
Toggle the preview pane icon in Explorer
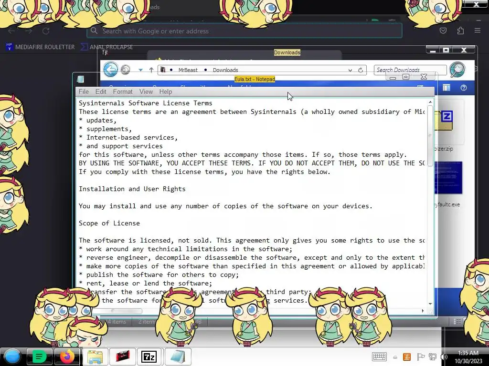coord(446,88)
